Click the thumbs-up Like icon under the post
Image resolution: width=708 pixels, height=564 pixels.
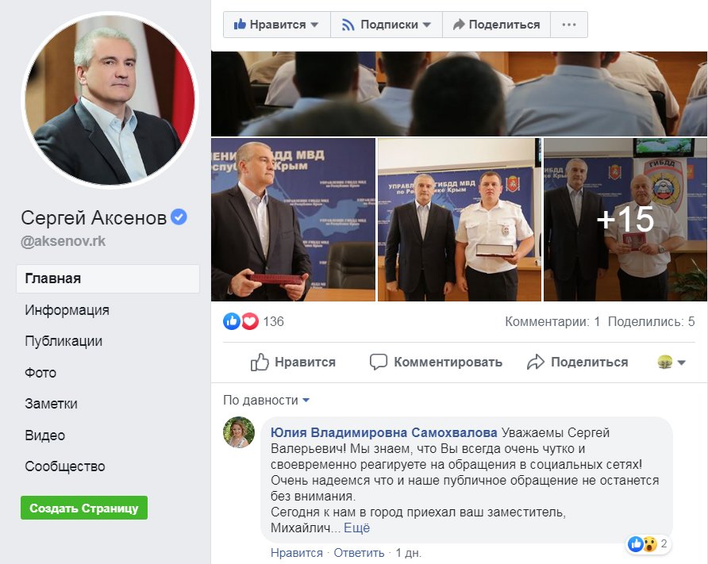[x=260, y=362]
